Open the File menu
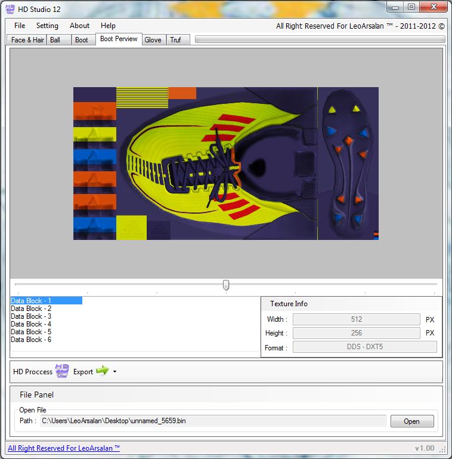The height and width of the screenshot is (459, 452). [x=20, y=26]
